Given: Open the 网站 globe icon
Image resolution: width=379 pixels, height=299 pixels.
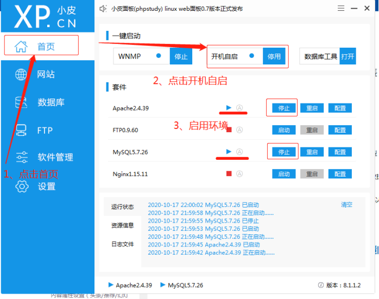Looking at the screenshot, I should [21, 74].
